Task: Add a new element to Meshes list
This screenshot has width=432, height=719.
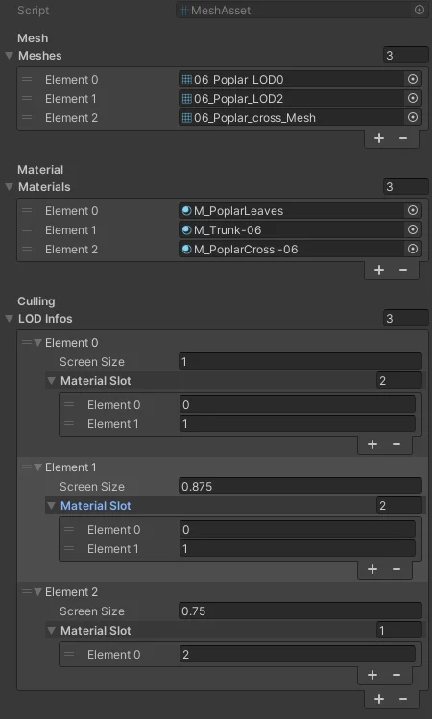Action: tap(379, 138)
